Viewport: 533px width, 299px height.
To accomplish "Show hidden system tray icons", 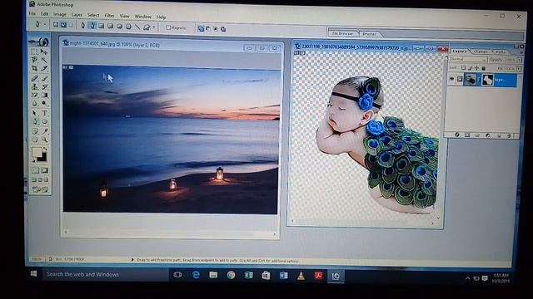I will 468,278.
